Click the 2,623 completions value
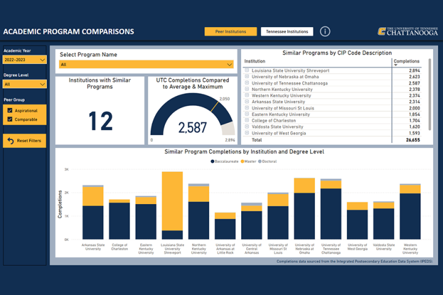 click(414, 77)
